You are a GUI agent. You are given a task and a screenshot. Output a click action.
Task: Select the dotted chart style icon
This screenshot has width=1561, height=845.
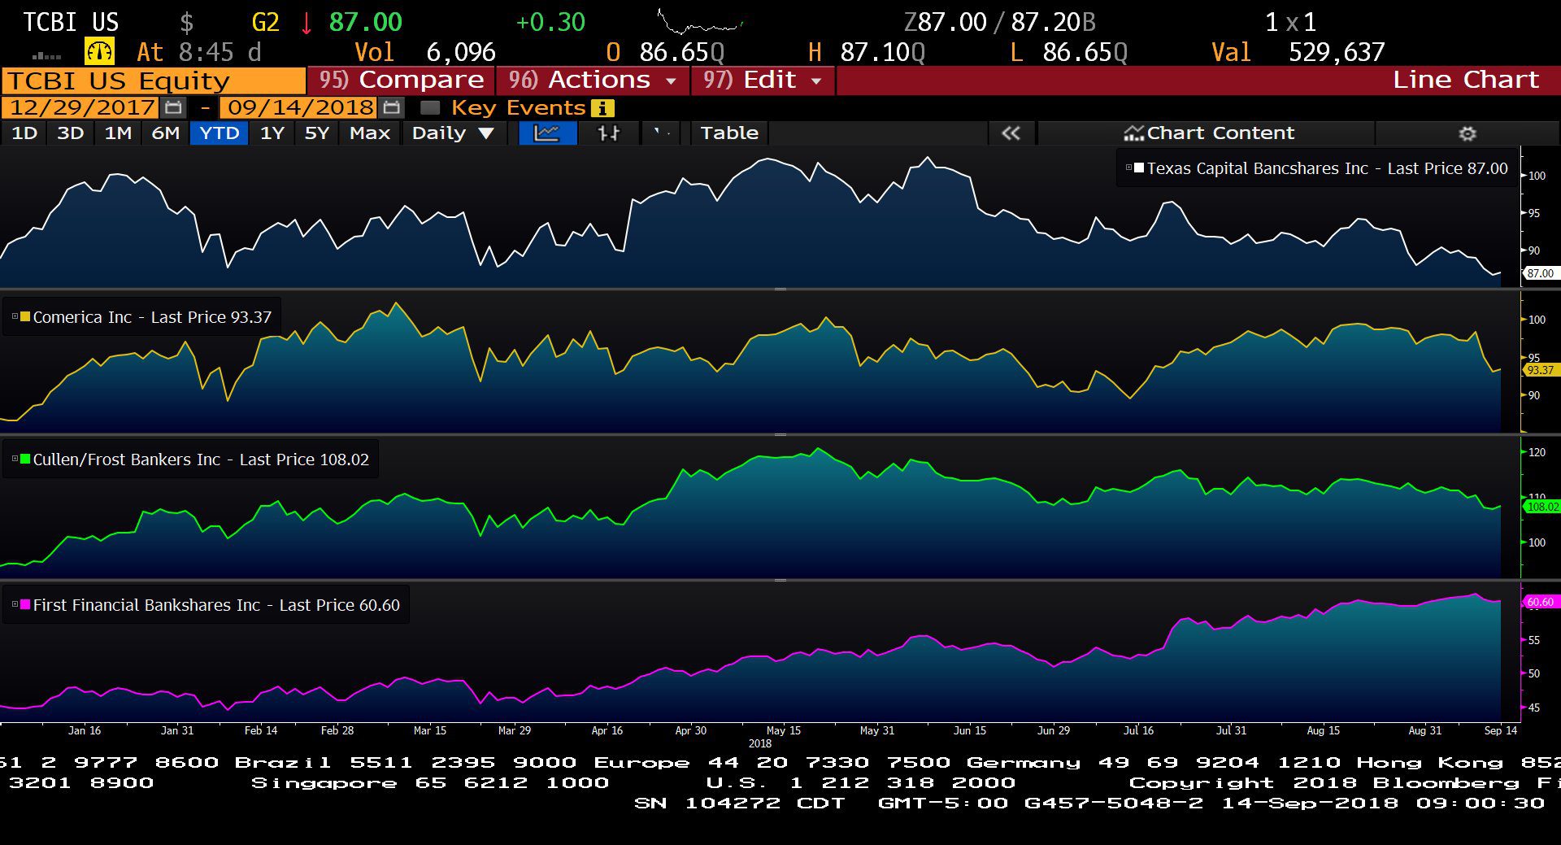[662, 133]
